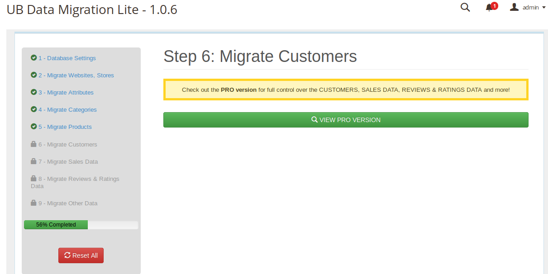Click the lock icon beside Migrate Other Data
This screenshot has height=274, width=548.
coord(33,203)
